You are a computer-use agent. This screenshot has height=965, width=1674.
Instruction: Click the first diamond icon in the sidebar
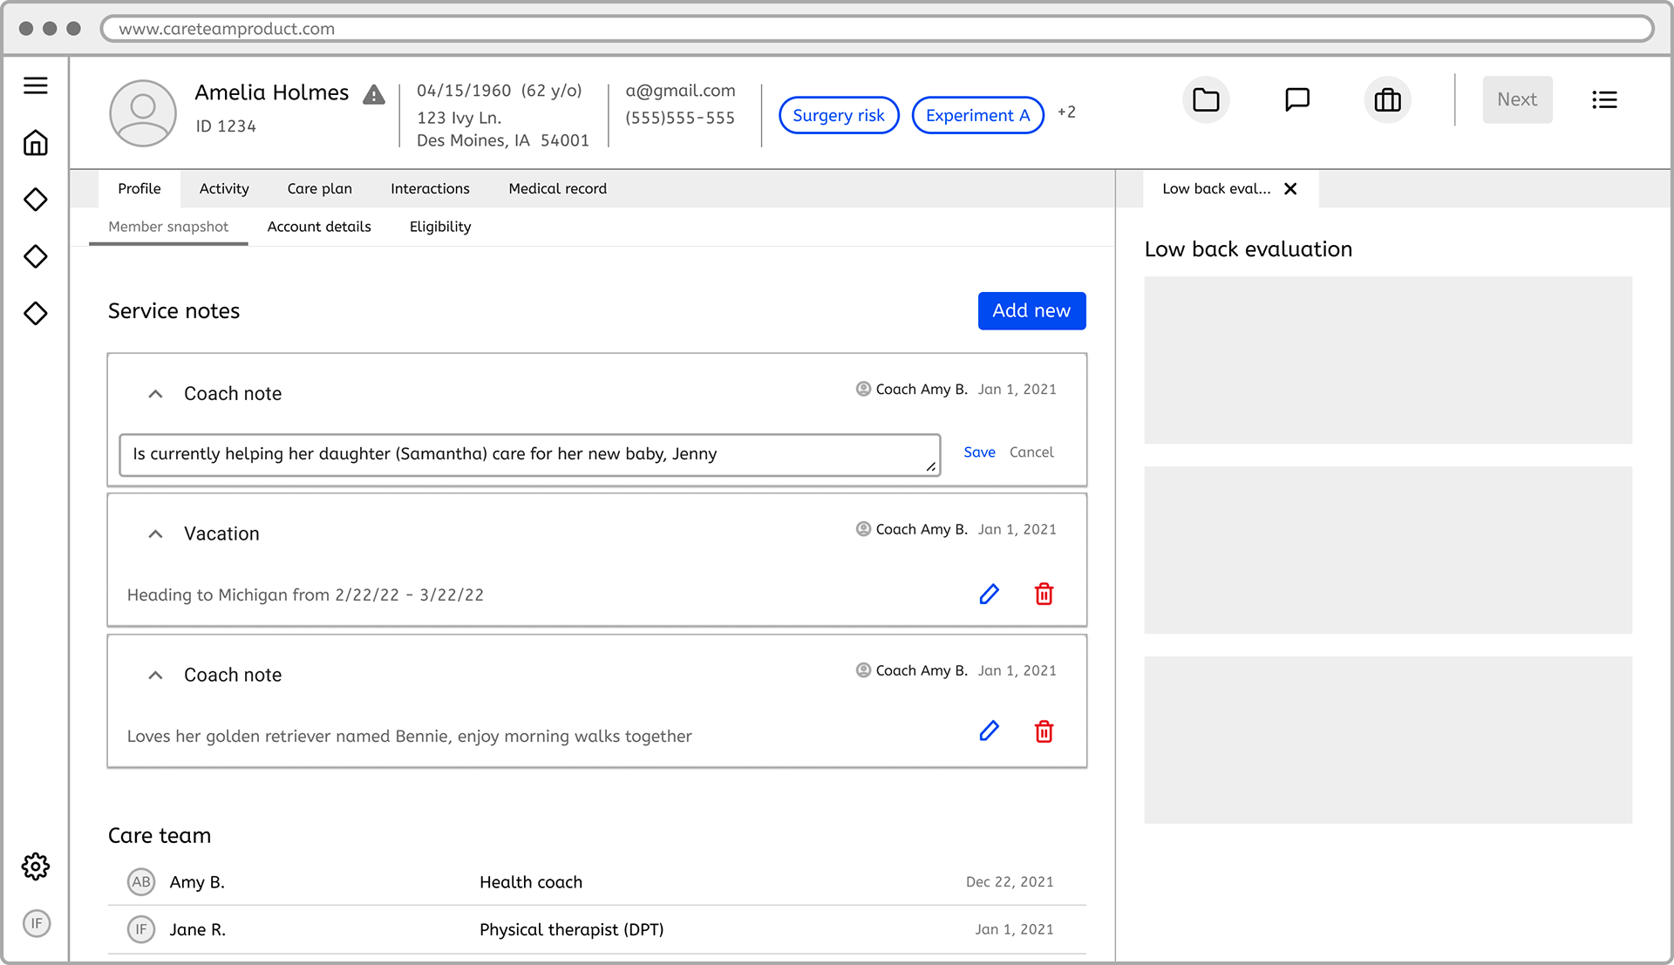coord(36,200)
